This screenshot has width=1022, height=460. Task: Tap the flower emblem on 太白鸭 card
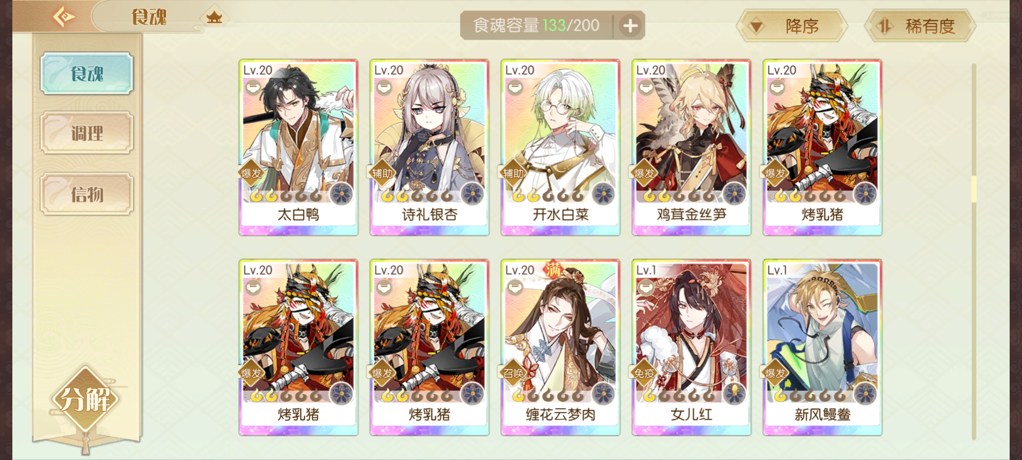point(341,194)
